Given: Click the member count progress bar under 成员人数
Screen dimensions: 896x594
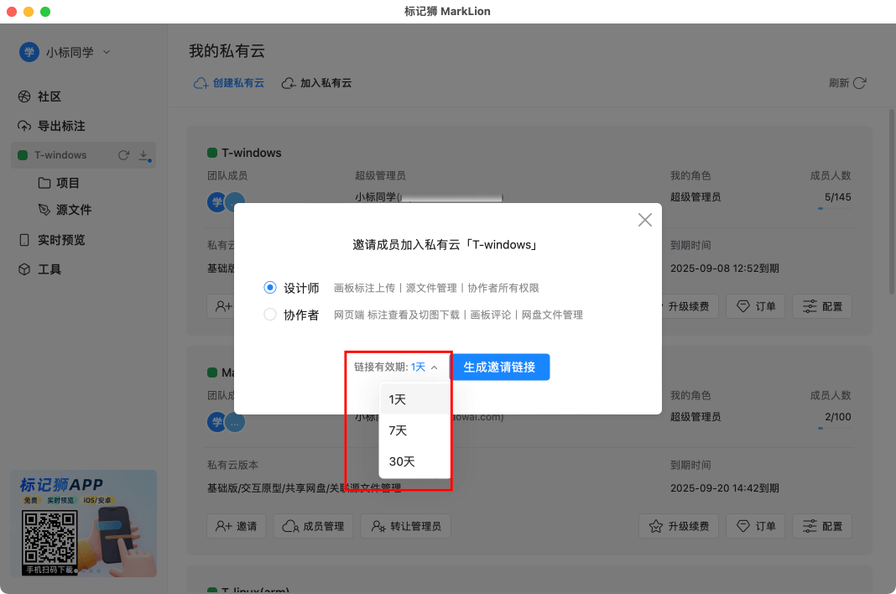Looking at the screenshot, I should (833, 210).
